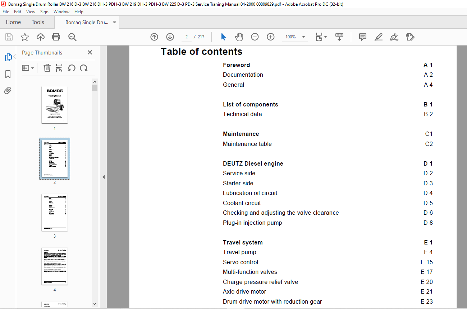Open thumbnail options dropdown menu
Screen dimensions: 467x309
pyautogui.click(x=28, y=68)
